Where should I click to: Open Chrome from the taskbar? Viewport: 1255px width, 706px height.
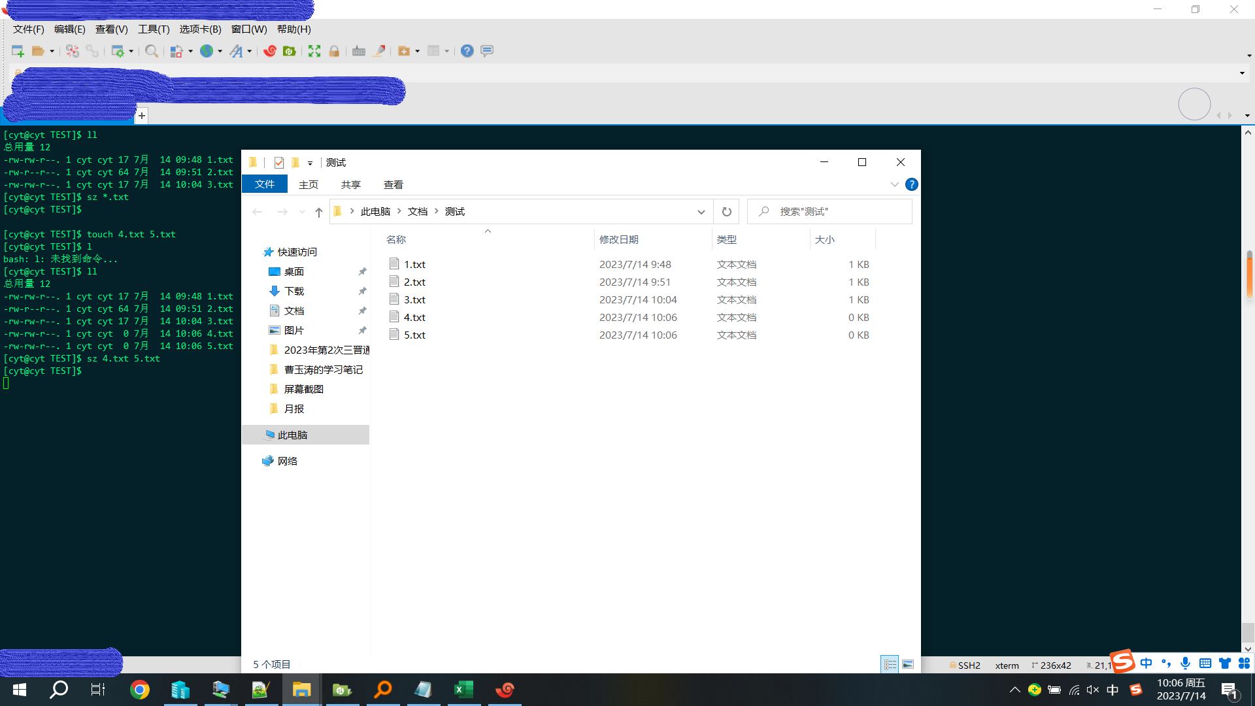139,690
